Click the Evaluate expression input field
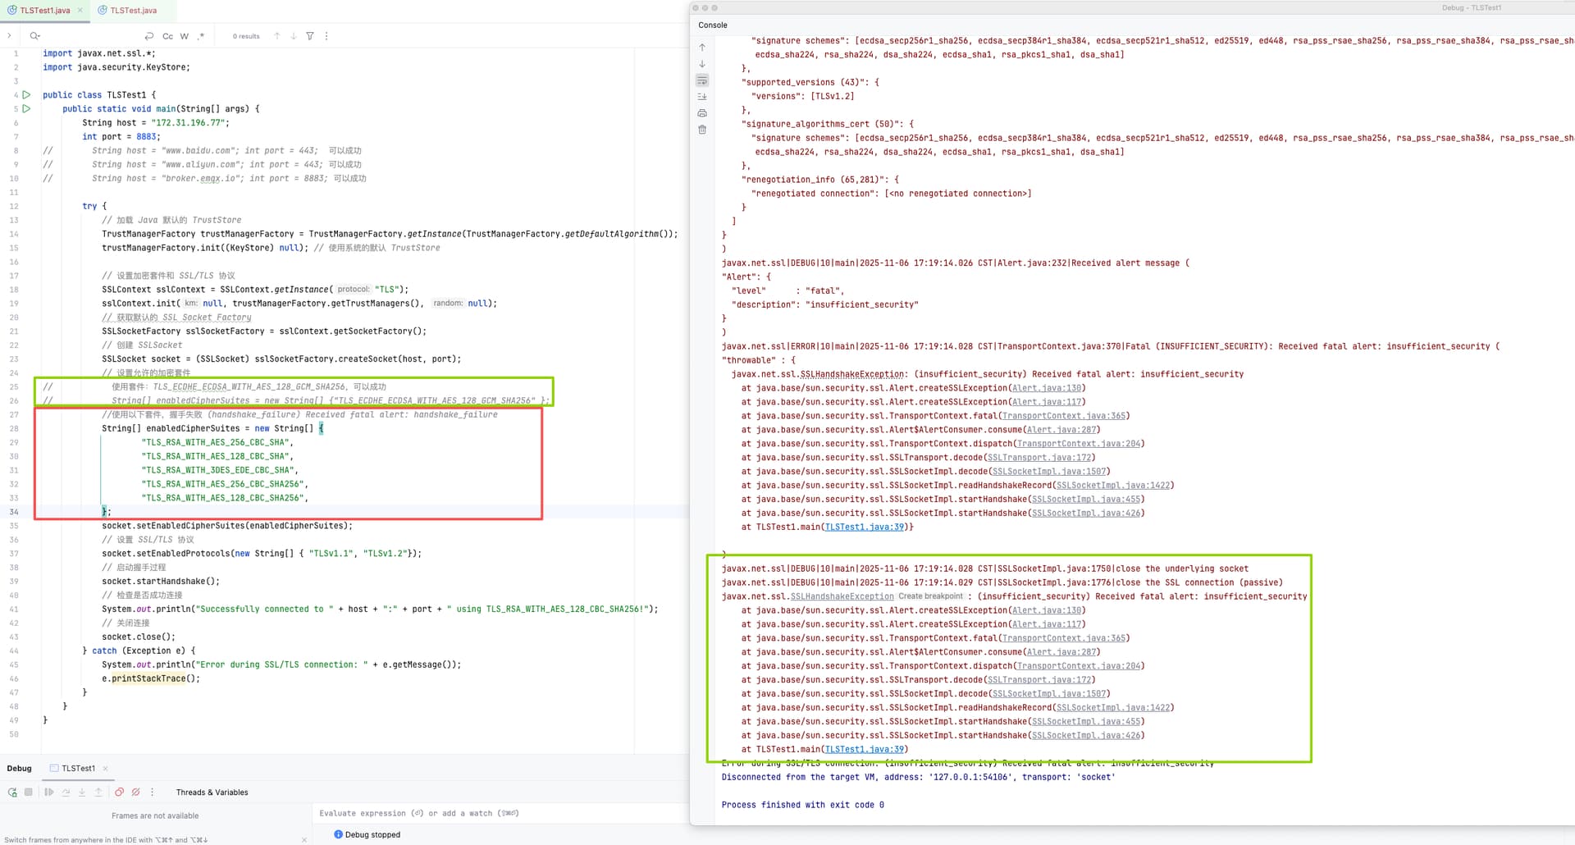Image resolution: width=1575 pixels, height=845 pixels. coord(492,814)
